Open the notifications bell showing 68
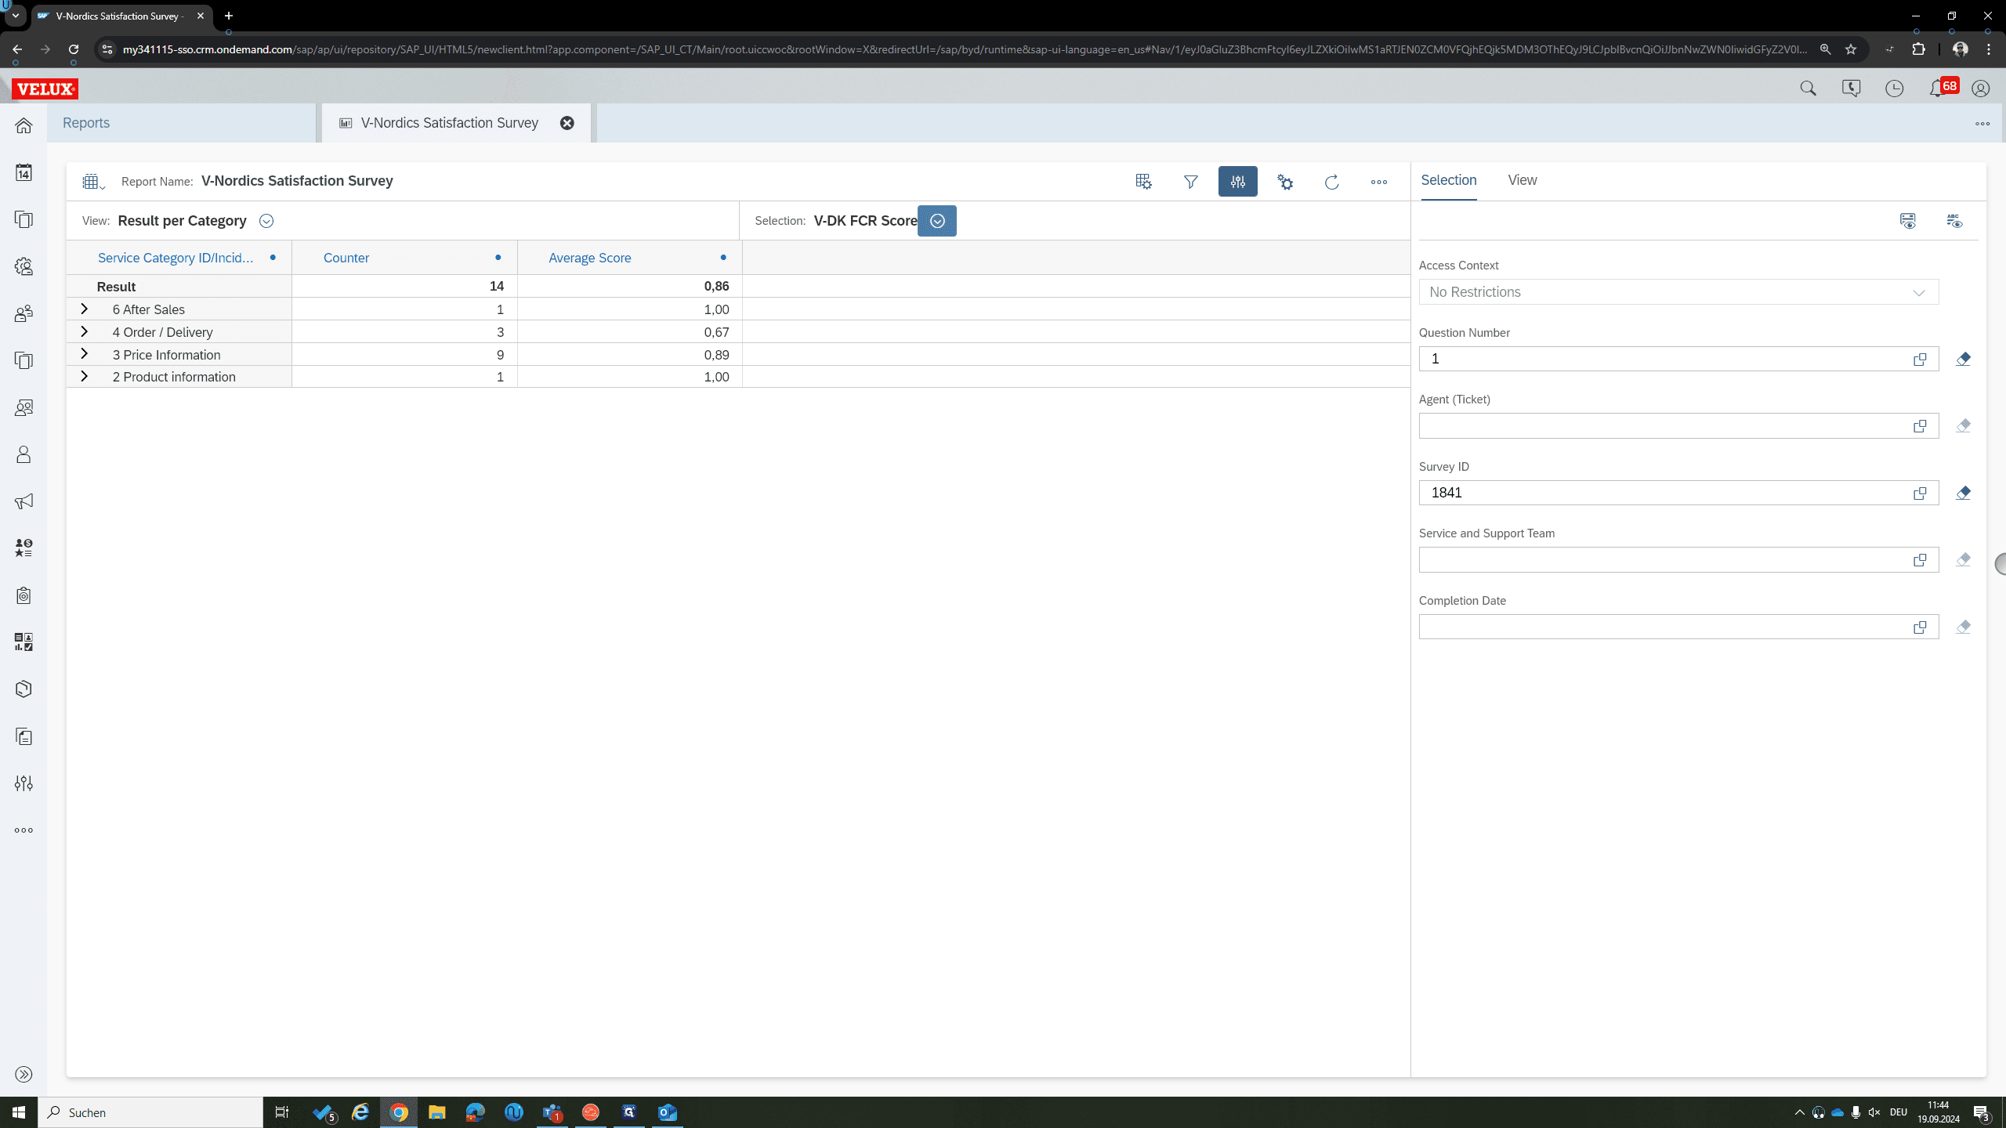Screen dimensions: 2006x1128 coord(1942,88)
